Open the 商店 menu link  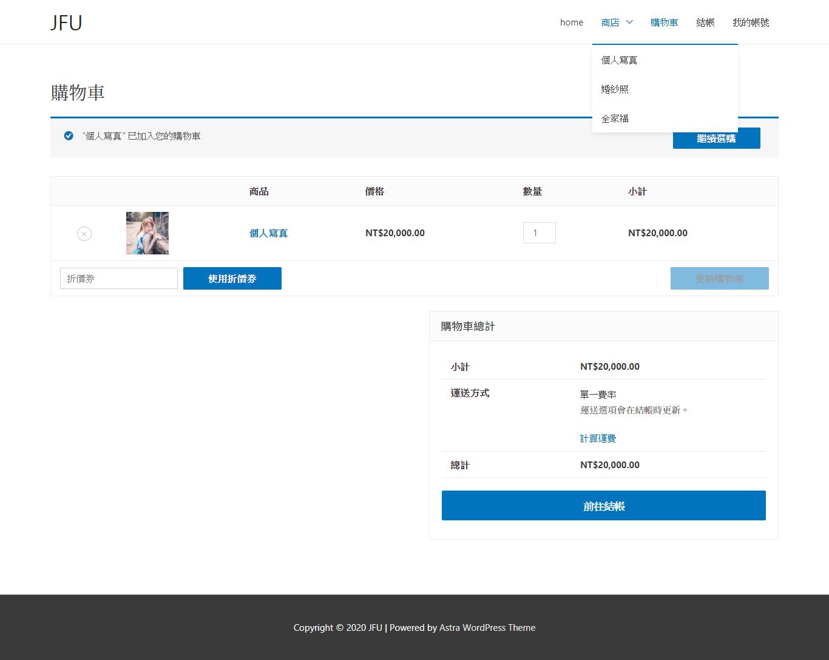pos(610,22)
